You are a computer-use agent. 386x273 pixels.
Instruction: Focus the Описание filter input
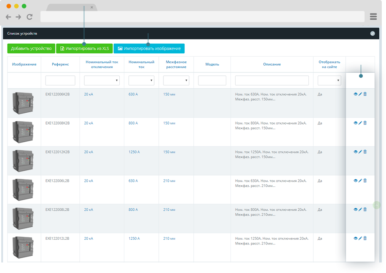click(x=272, y=80)
